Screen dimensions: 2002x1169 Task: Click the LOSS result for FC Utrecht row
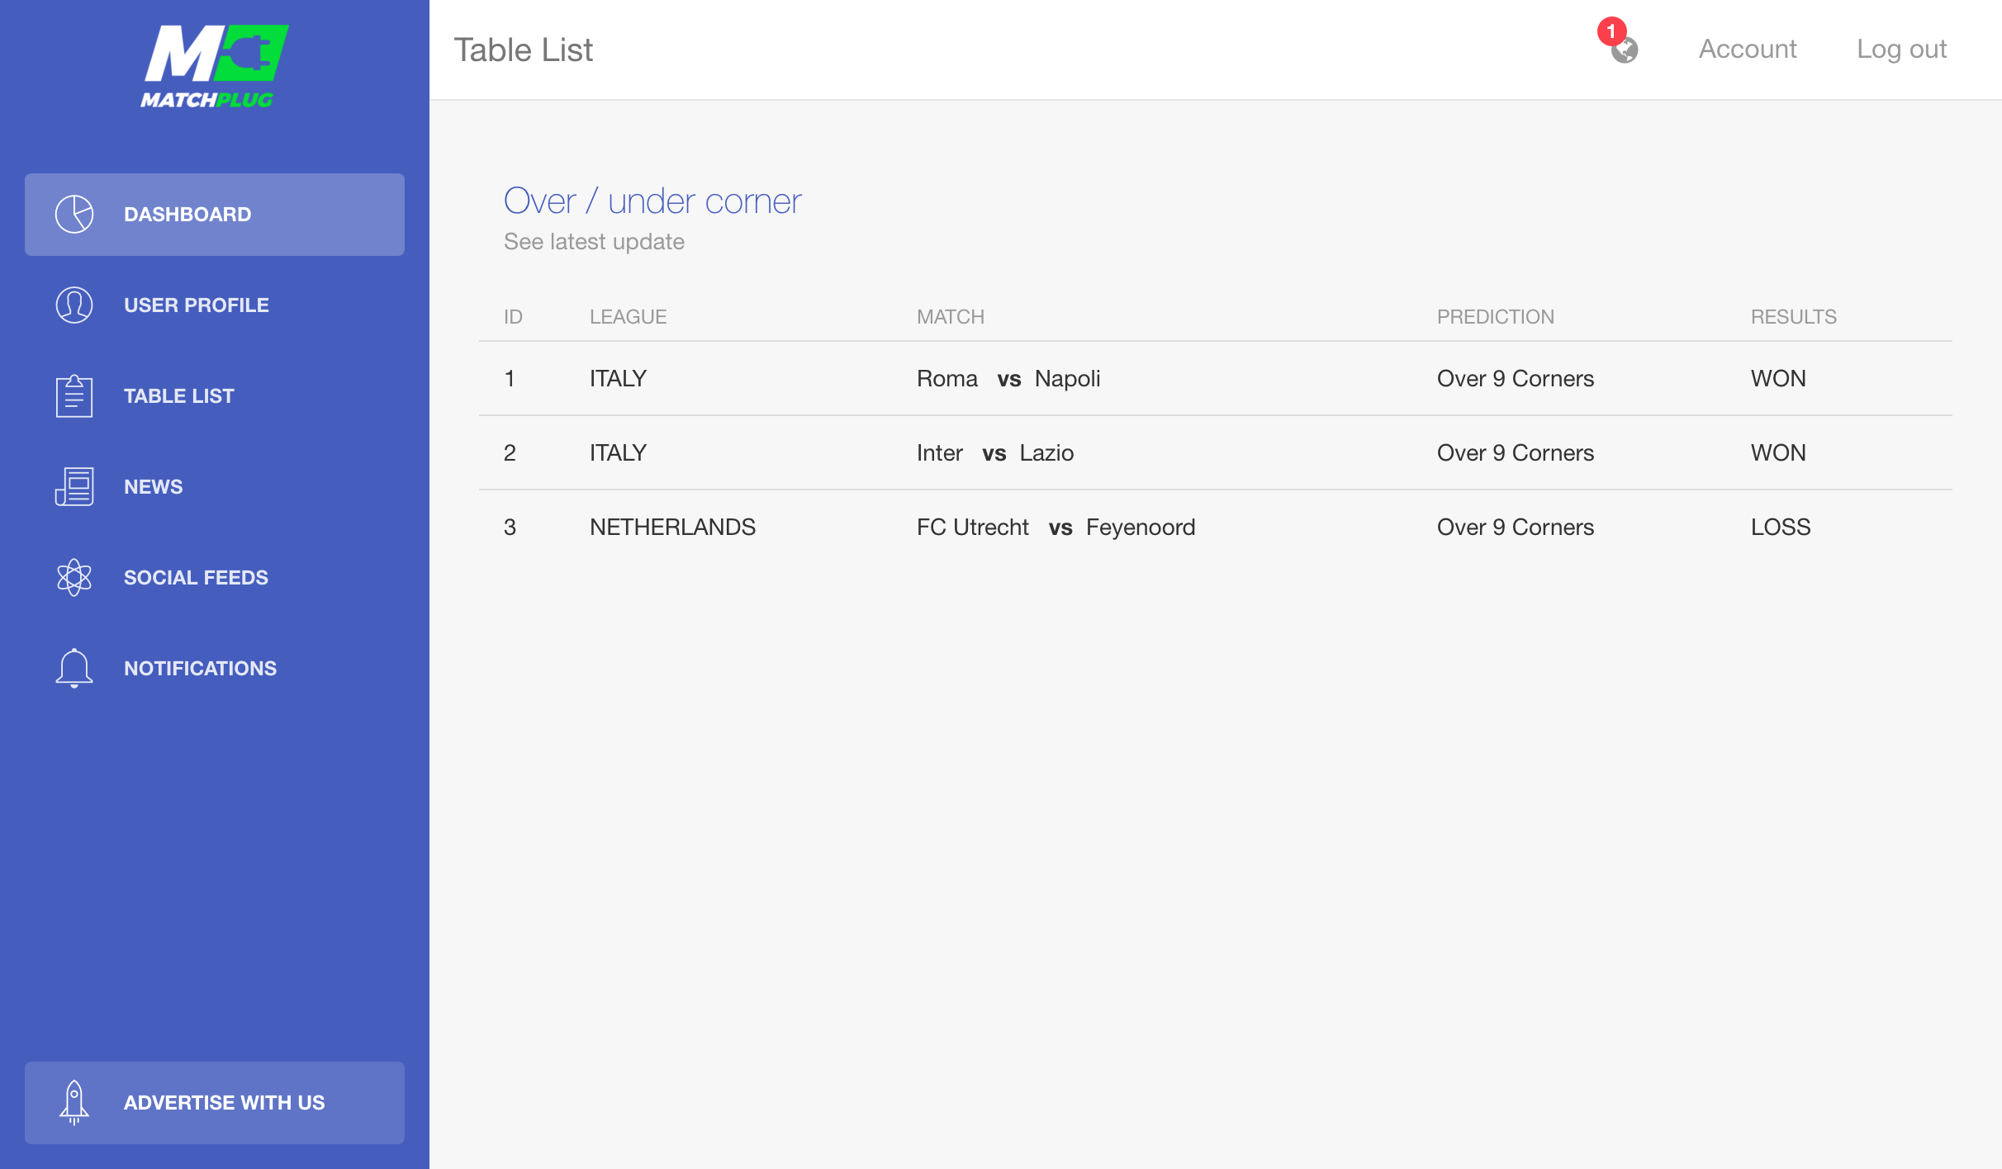click(x=1781, y=528)
